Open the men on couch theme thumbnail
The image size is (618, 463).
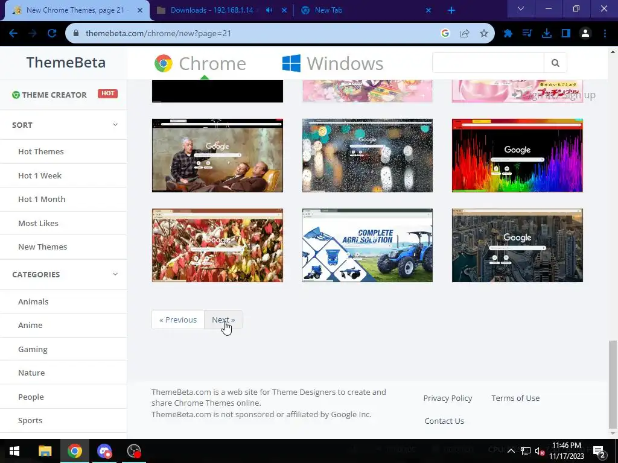pyautogui.click(x=217, y=156)
